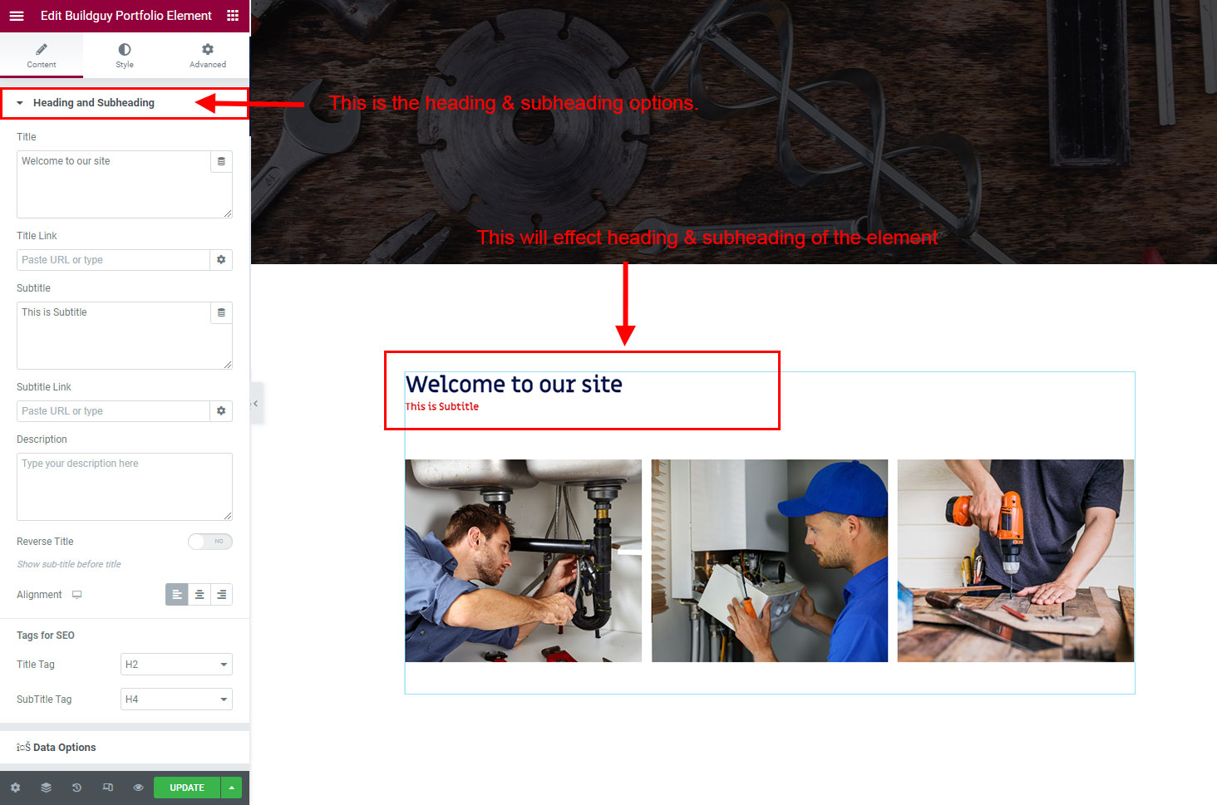Screen dimensions: 1217x805
Task: Click the green Update button
Action: click(x=187, y=788)
